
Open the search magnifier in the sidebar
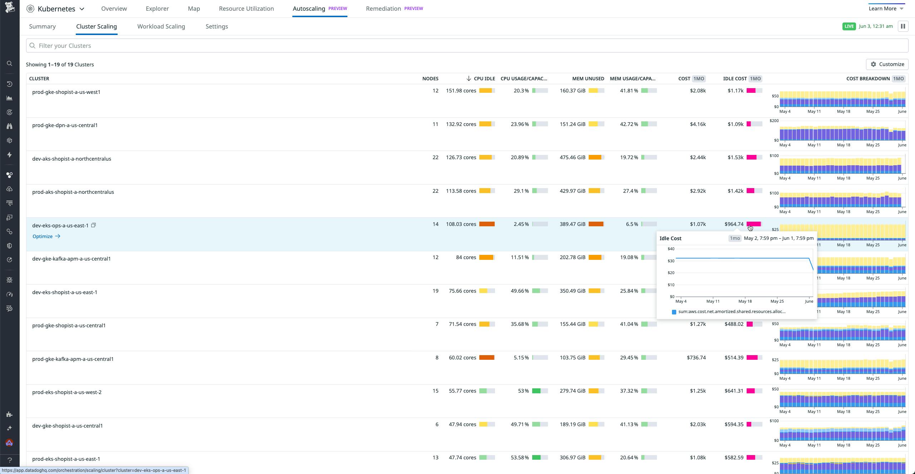tap(9, 63)
